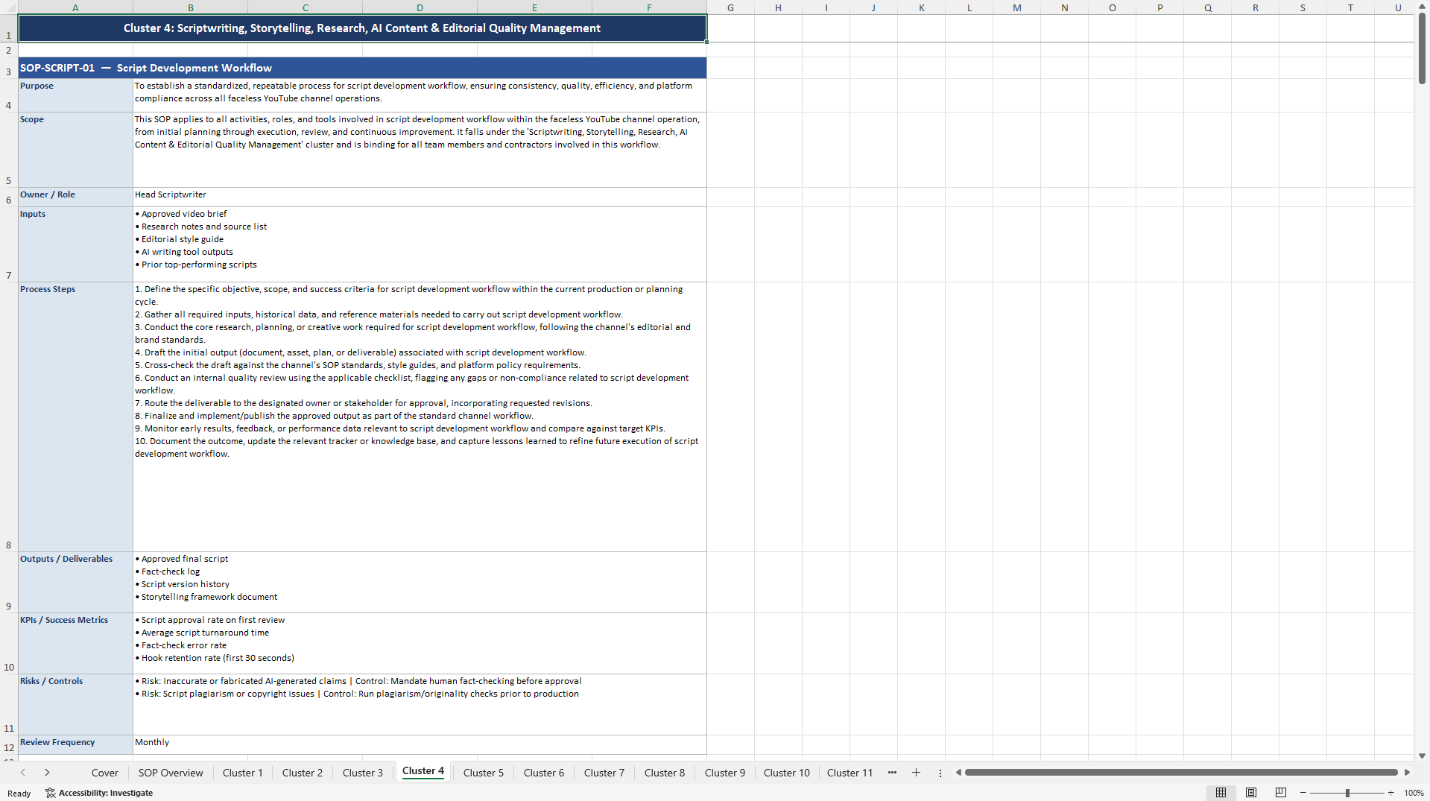The height and width of the screenshot is (801, 1430).
Task: Click the Owner / Role label cell
Action: [75, 197]
